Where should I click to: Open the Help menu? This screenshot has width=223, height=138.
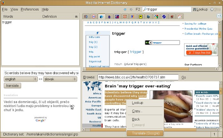click(x=45, y=9)
